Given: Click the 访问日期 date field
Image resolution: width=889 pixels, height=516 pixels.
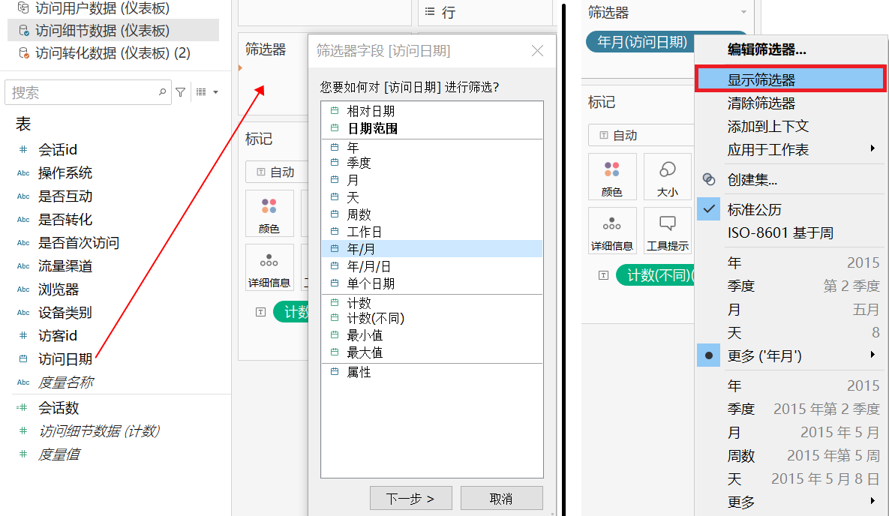Looking at the screenshot, I should (65, 359).
